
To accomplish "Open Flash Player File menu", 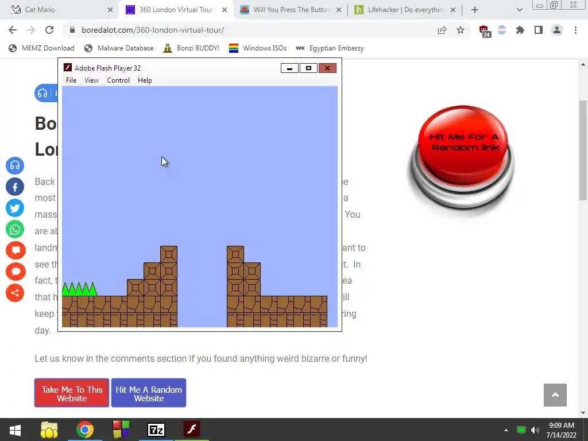I will pos(71,80).
